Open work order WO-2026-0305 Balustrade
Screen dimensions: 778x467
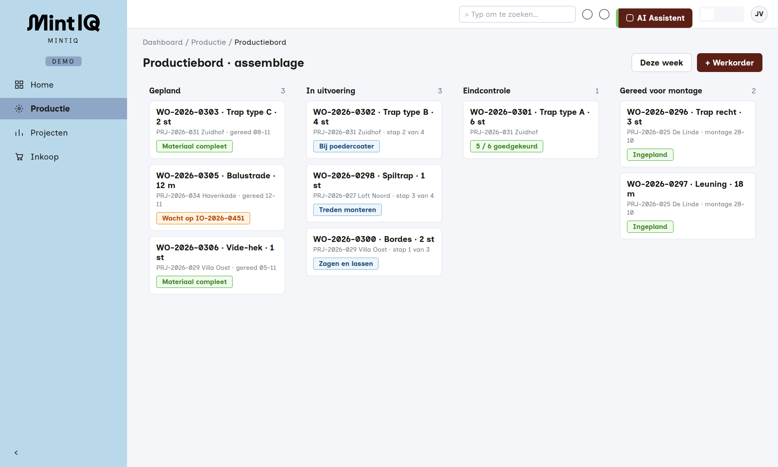217,198
